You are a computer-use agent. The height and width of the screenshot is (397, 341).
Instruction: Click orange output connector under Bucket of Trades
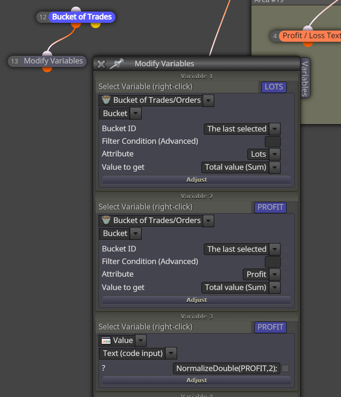click(x=76, y=25)
